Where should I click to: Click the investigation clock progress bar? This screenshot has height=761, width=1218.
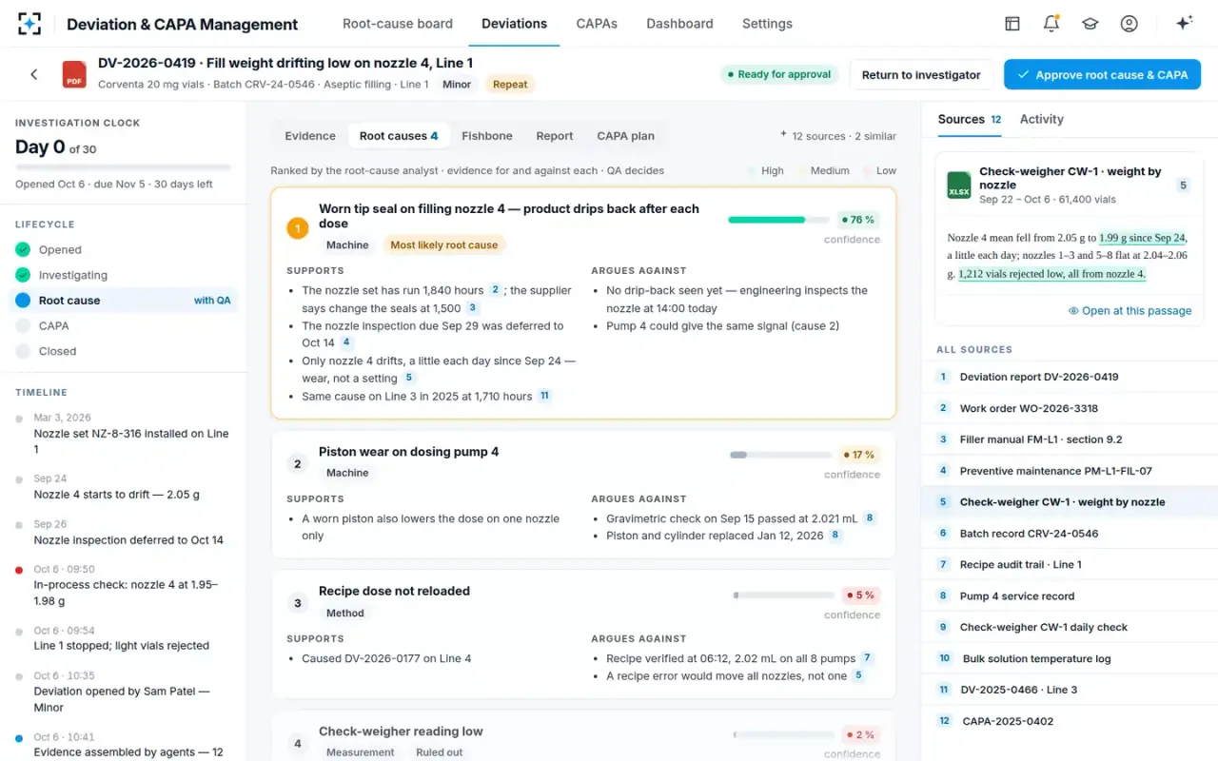click(x=123, y=167)
